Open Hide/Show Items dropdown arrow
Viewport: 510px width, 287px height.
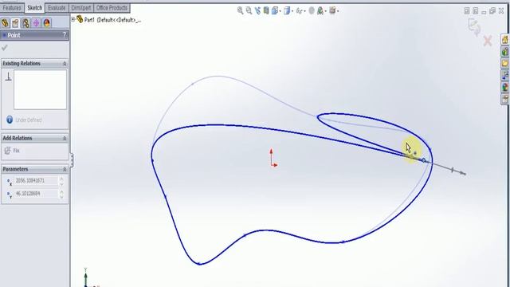[304, 11]
